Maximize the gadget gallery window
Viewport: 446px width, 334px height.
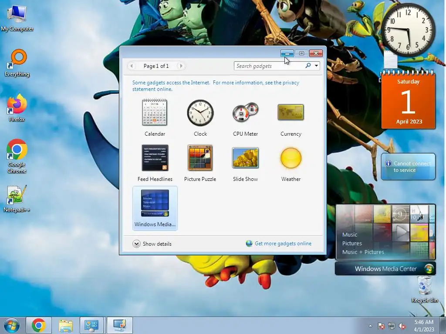pyautogui.click(x=301, y=53)
